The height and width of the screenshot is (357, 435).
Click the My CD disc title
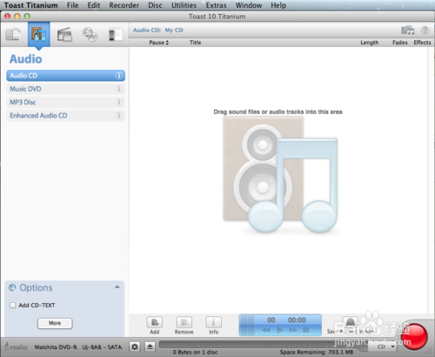point(174,30)
